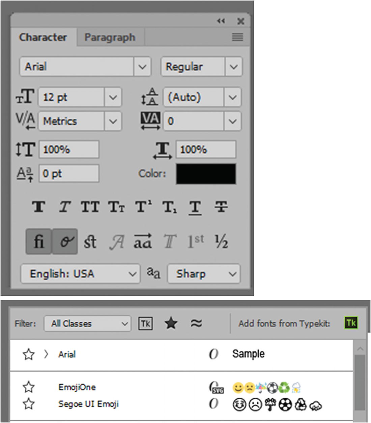Switch to the Paragraph tab

coord(110,37)
